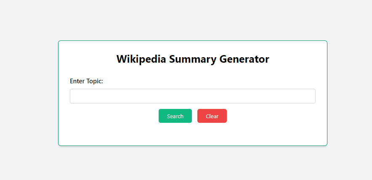This screenshot has height=180, width=372.
Task: Click the word 'Summary' in the heading
Action: (x=193, y=59)
